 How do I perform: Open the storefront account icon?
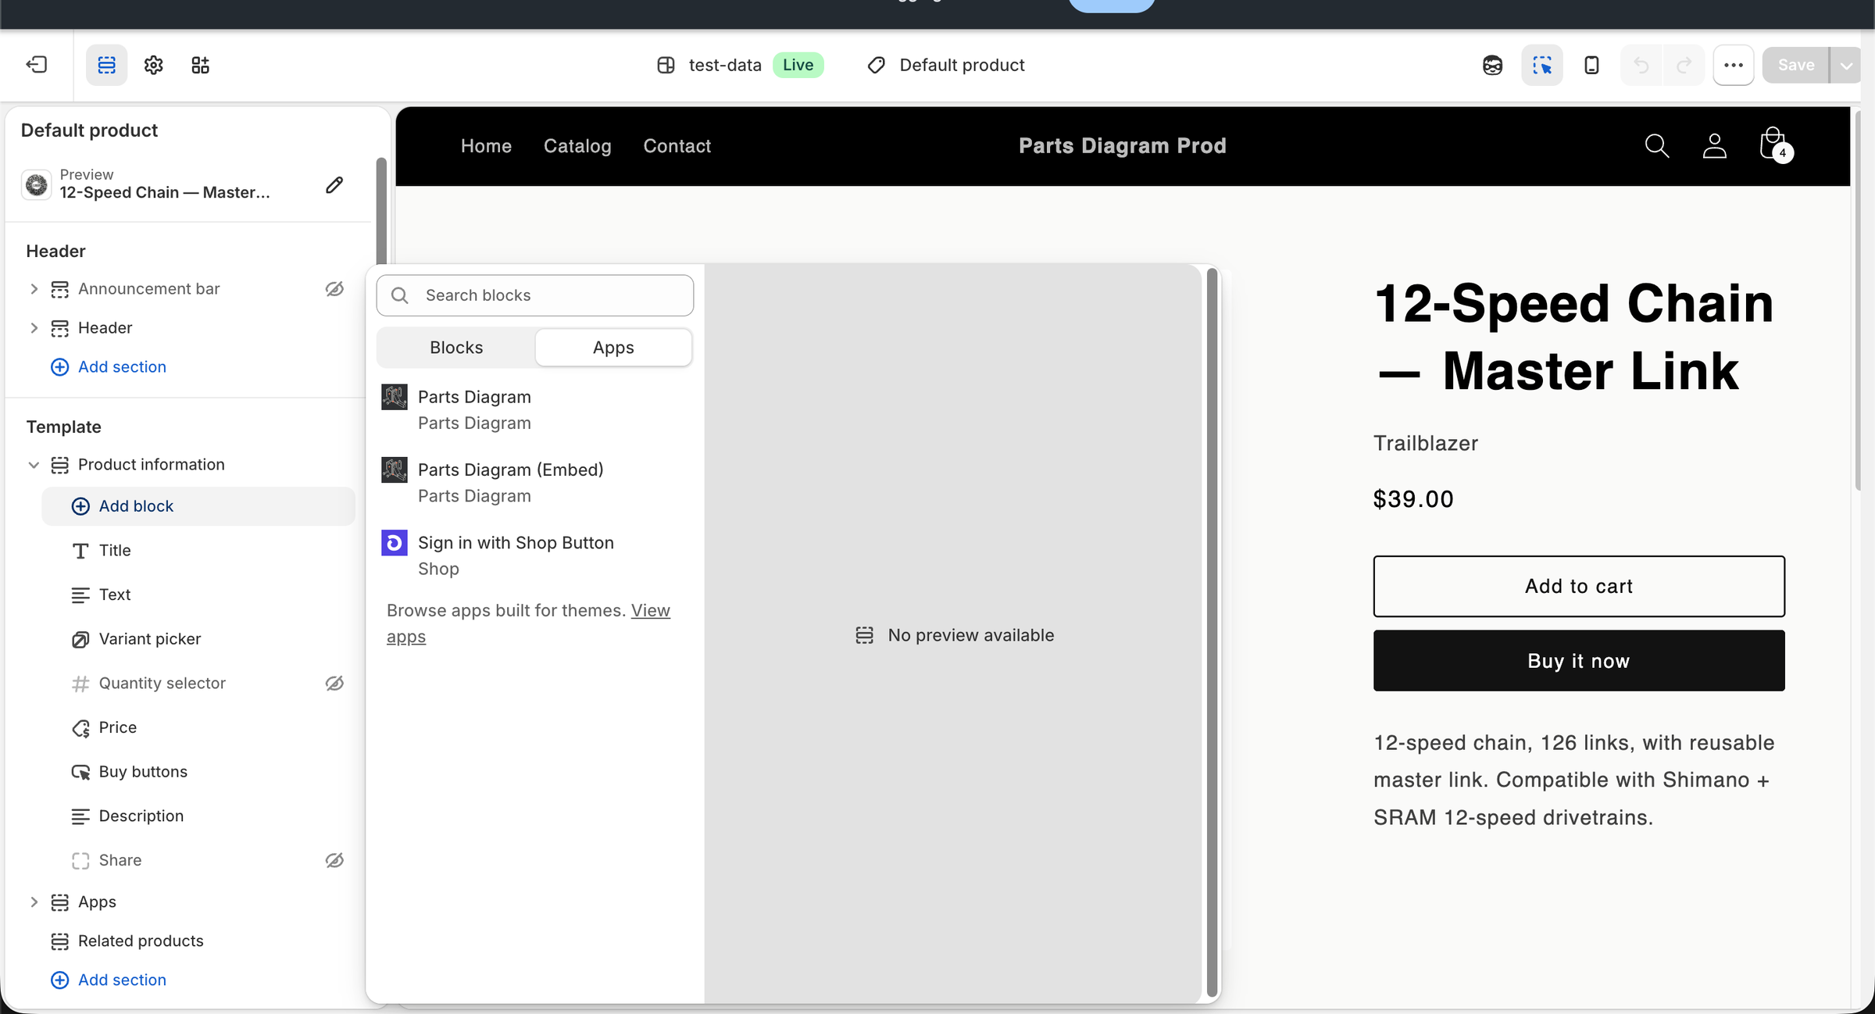click(1714, 146)
